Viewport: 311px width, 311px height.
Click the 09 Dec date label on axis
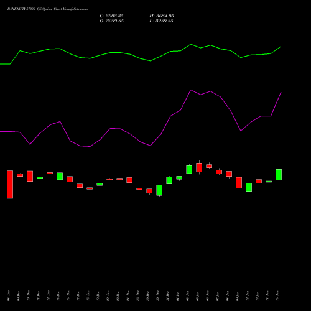(x=19, y=296)
